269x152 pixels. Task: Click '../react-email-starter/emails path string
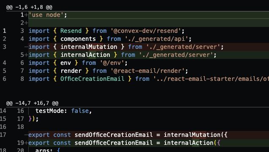point(211,79)
